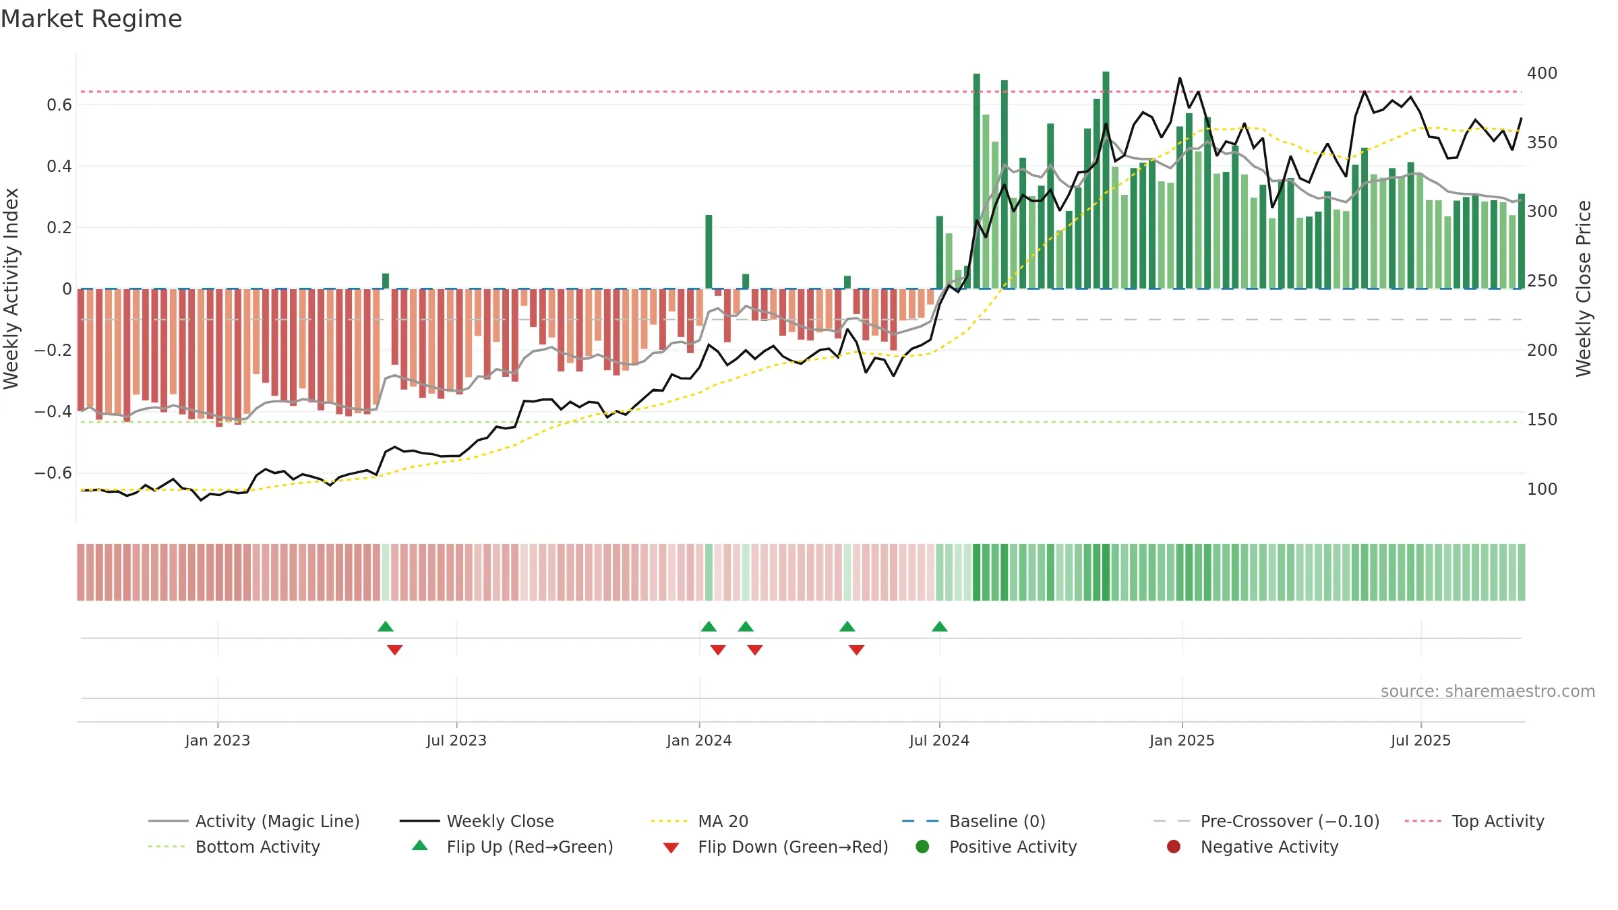Viewport: 1618px width, 910px height.
Task: Click the Pre-Crossover (−0.10) legend item
Action: click(x=1266, y=821)
